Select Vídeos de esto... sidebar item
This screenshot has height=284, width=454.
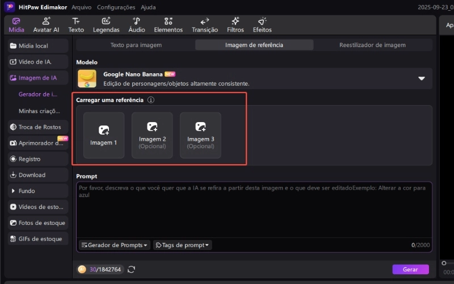(x=38, y=207)
